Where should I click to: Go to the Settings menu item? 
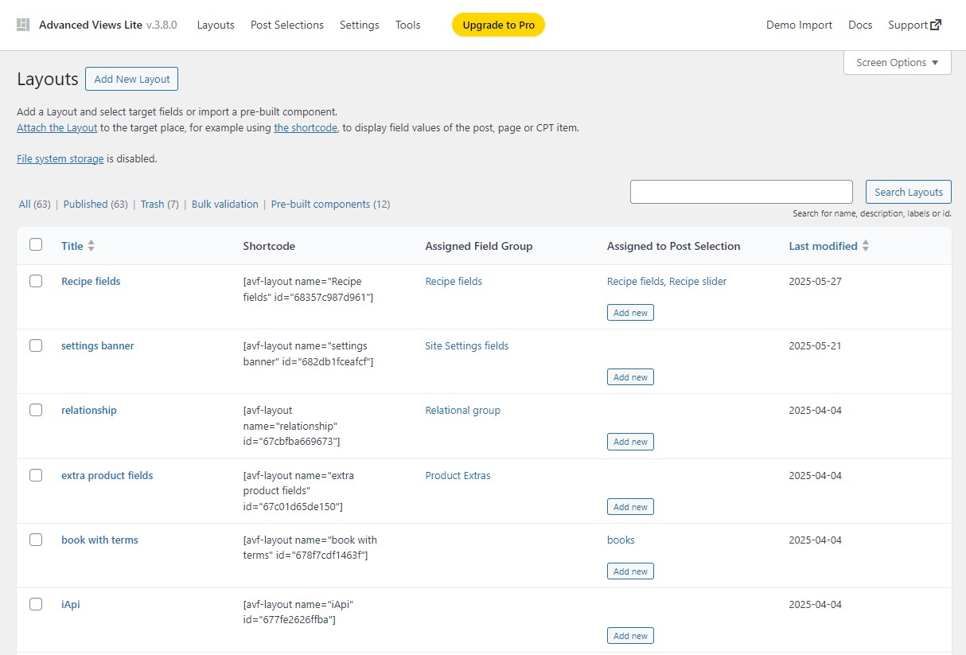click(359, 25)
